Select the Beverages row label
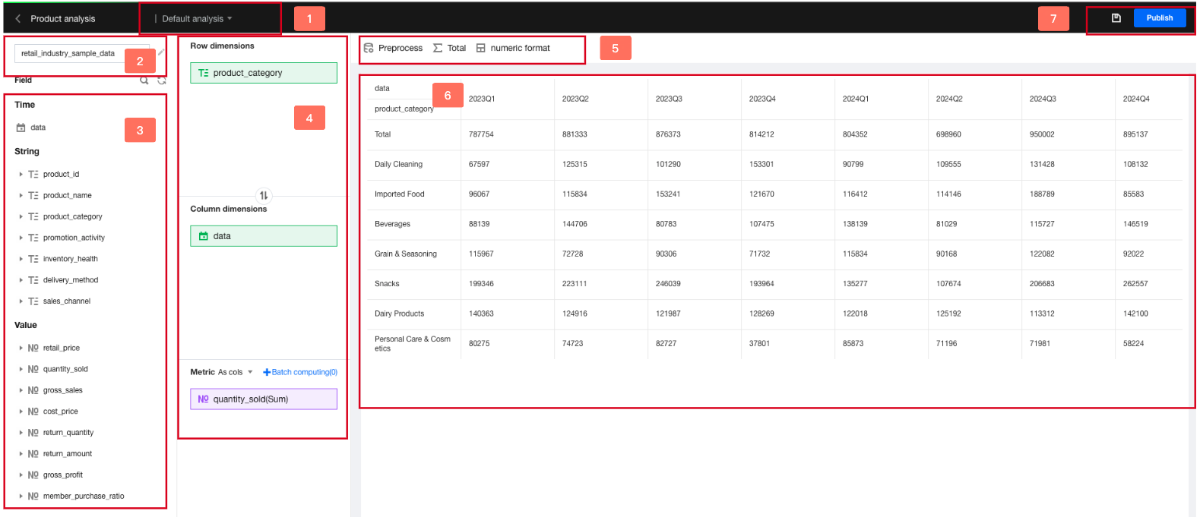 coord(392,224)
